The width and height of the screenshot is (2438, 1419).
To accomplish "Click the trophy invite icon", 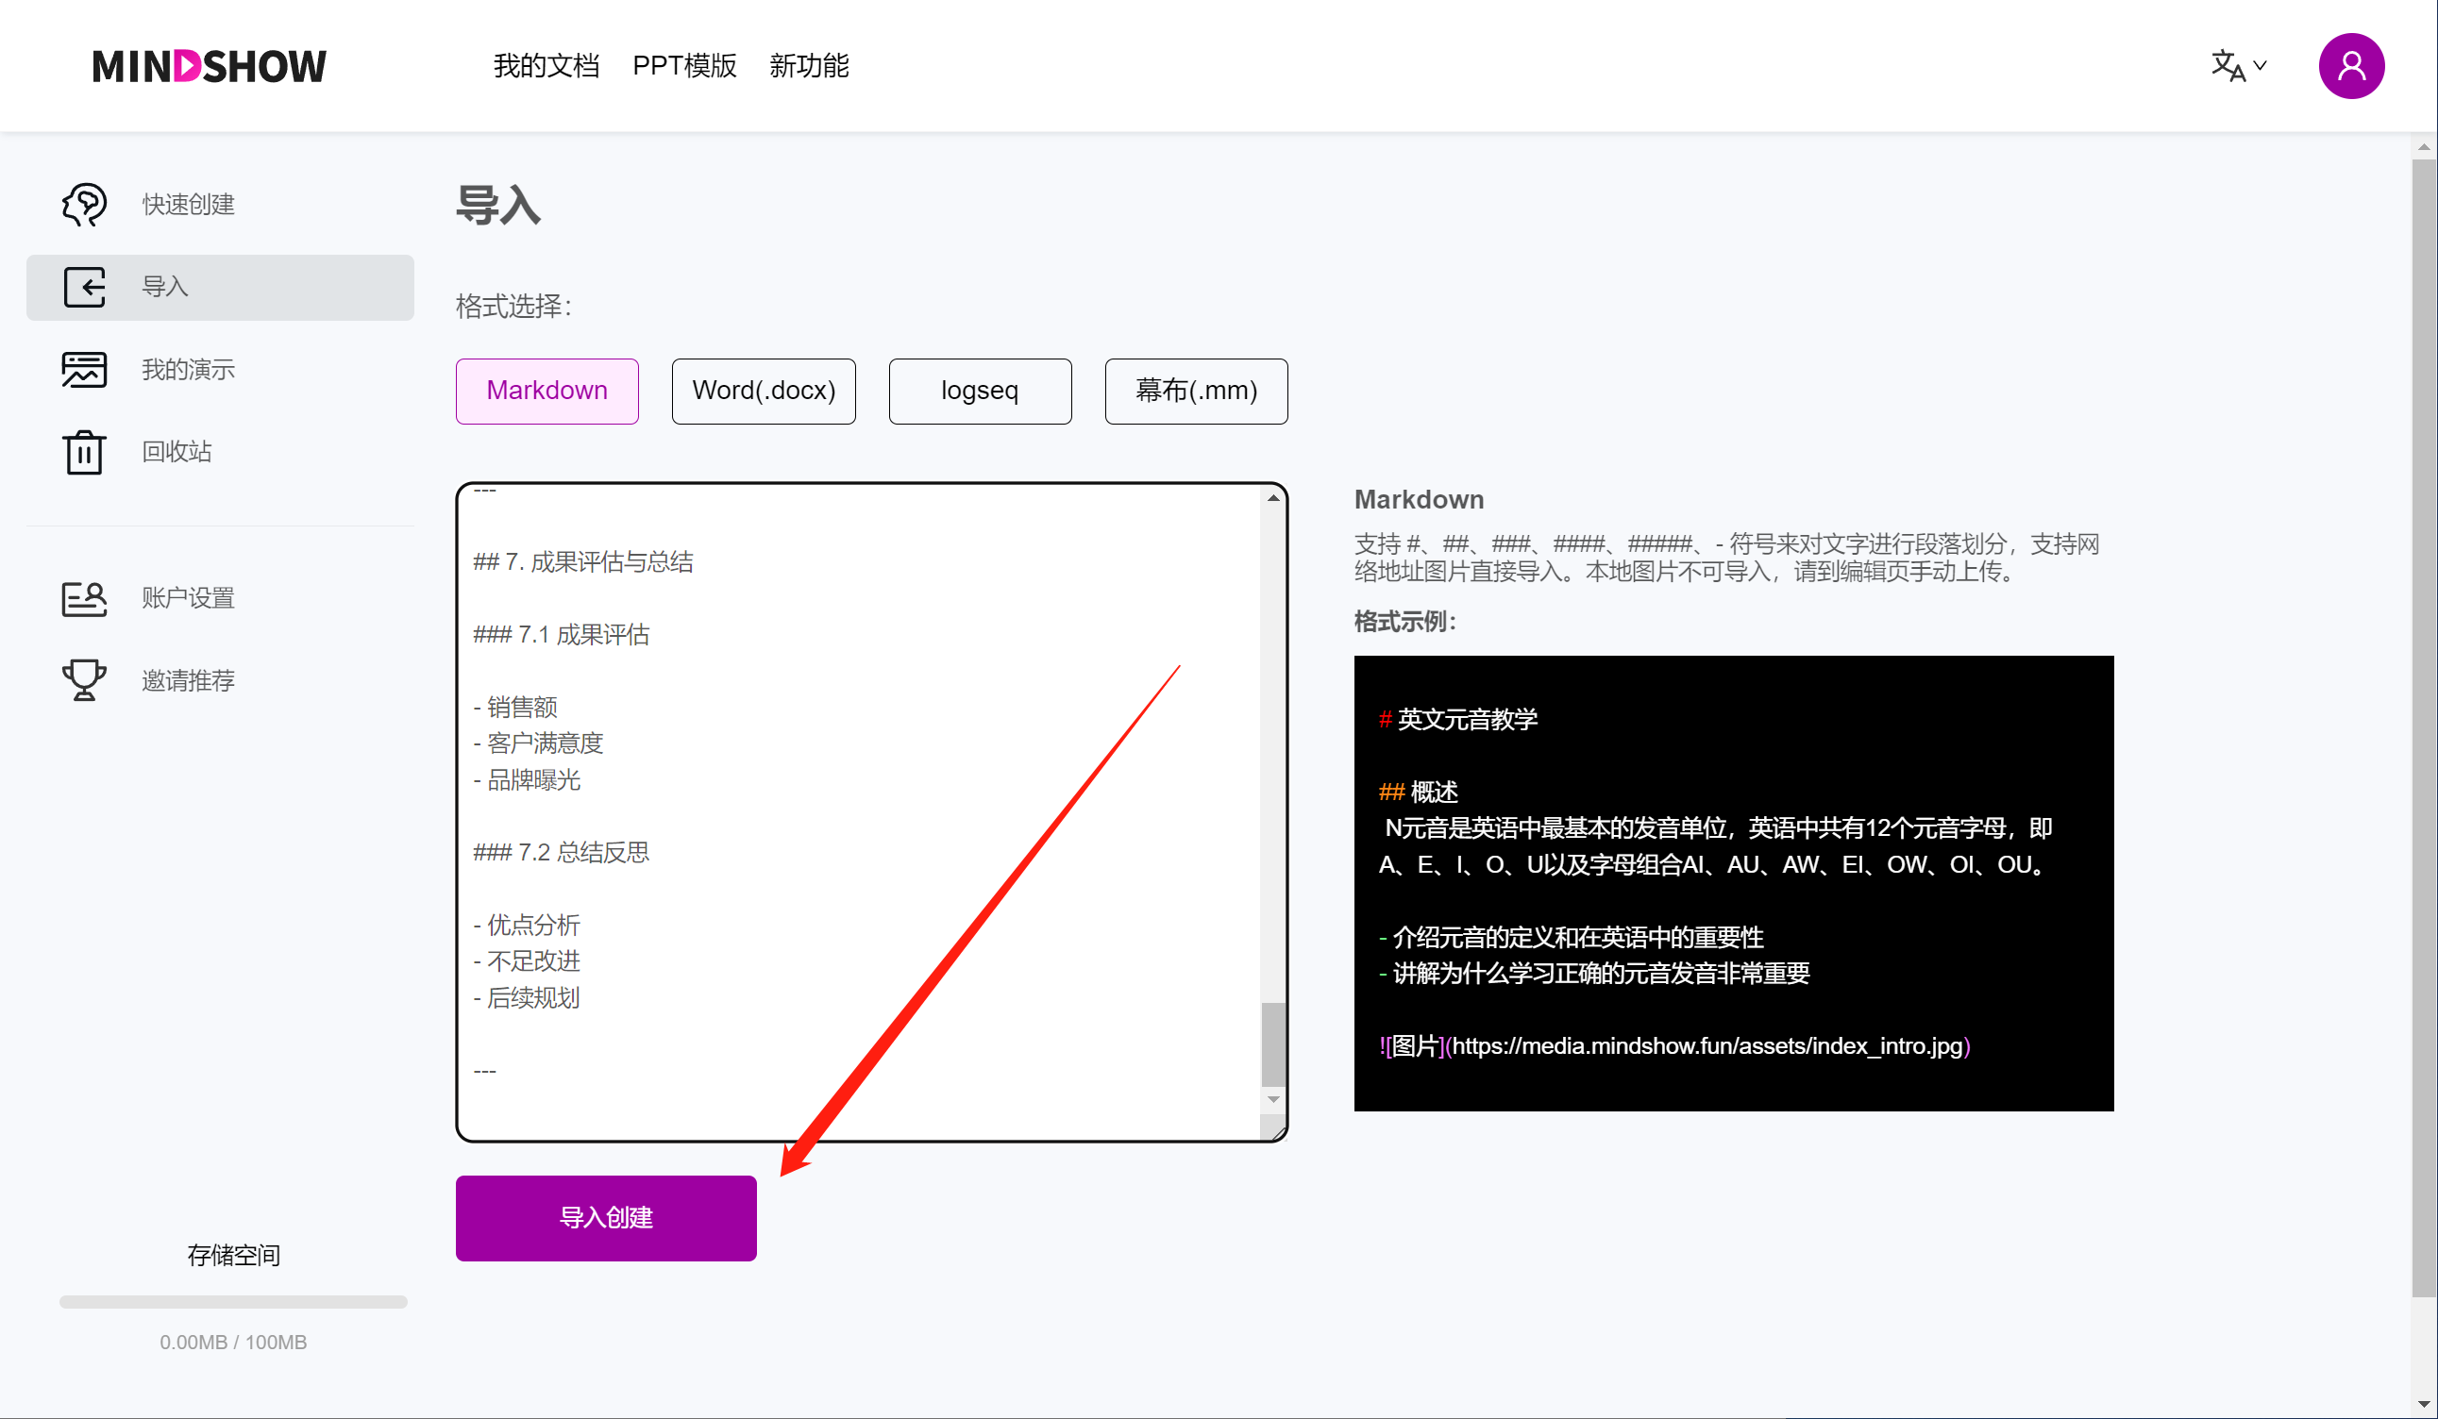I will click(84, 680).
